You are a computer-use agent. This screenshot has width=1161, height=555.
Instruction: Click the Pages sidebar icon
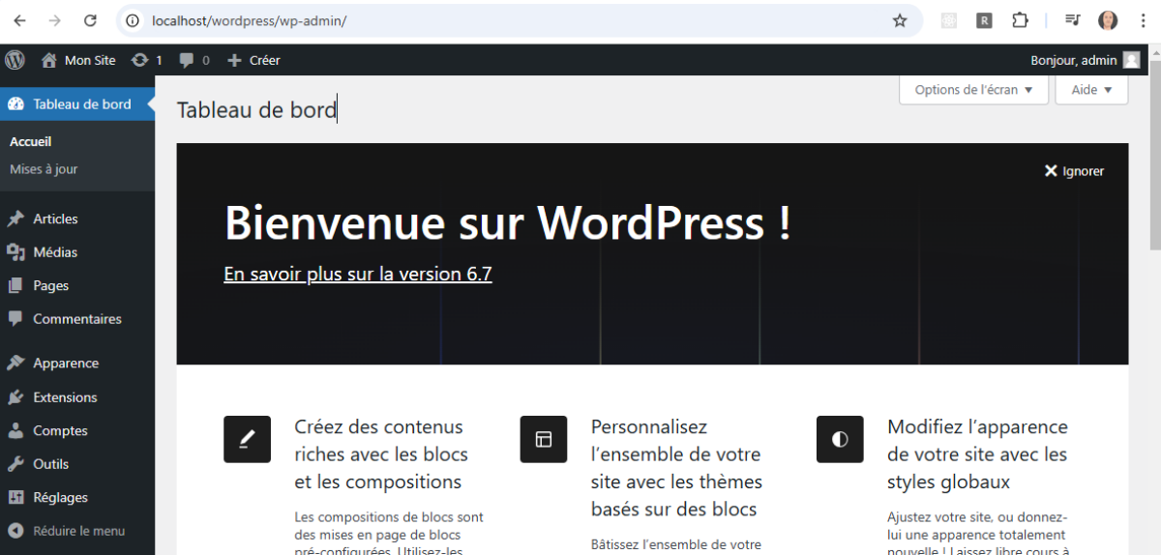click(15, 285)
